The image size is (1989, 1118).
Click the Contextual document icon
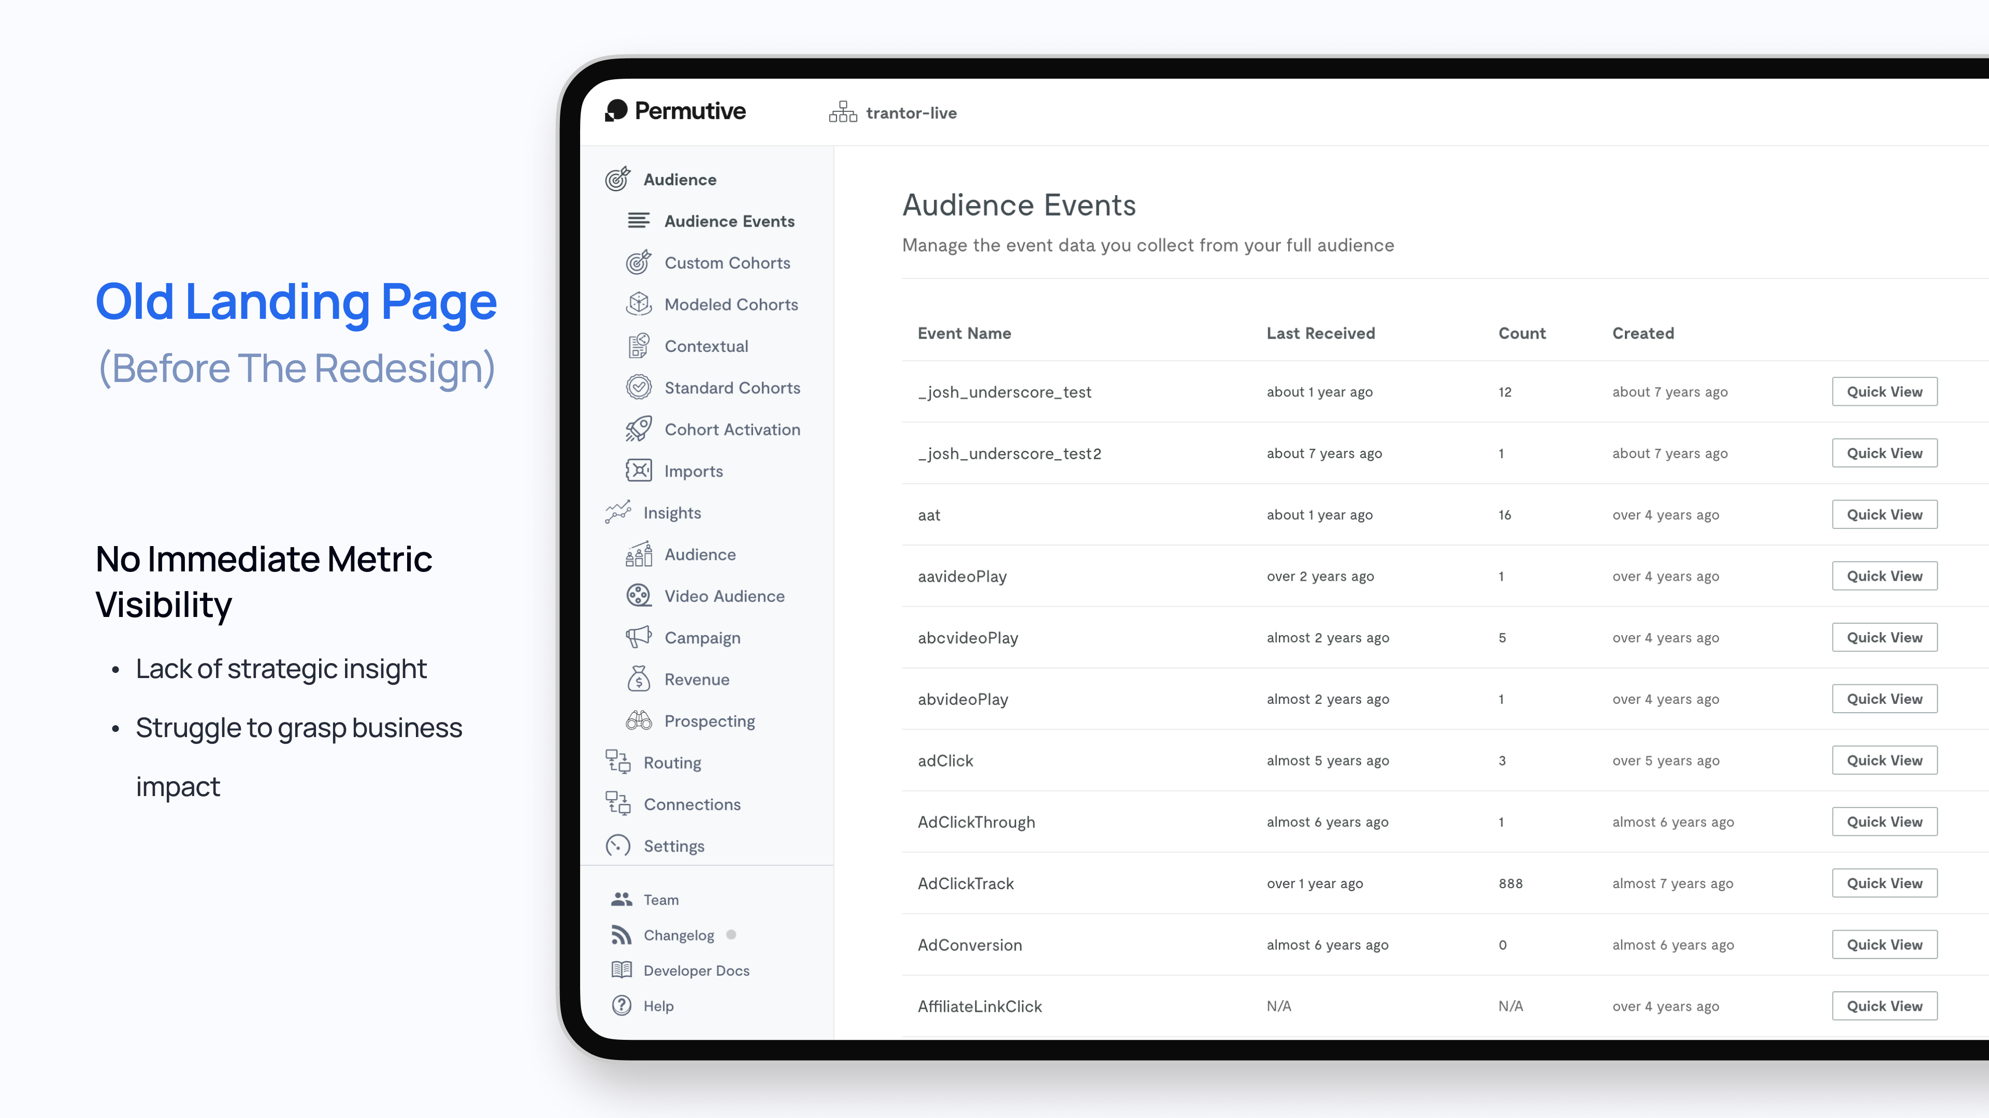[x=638, y=346]
